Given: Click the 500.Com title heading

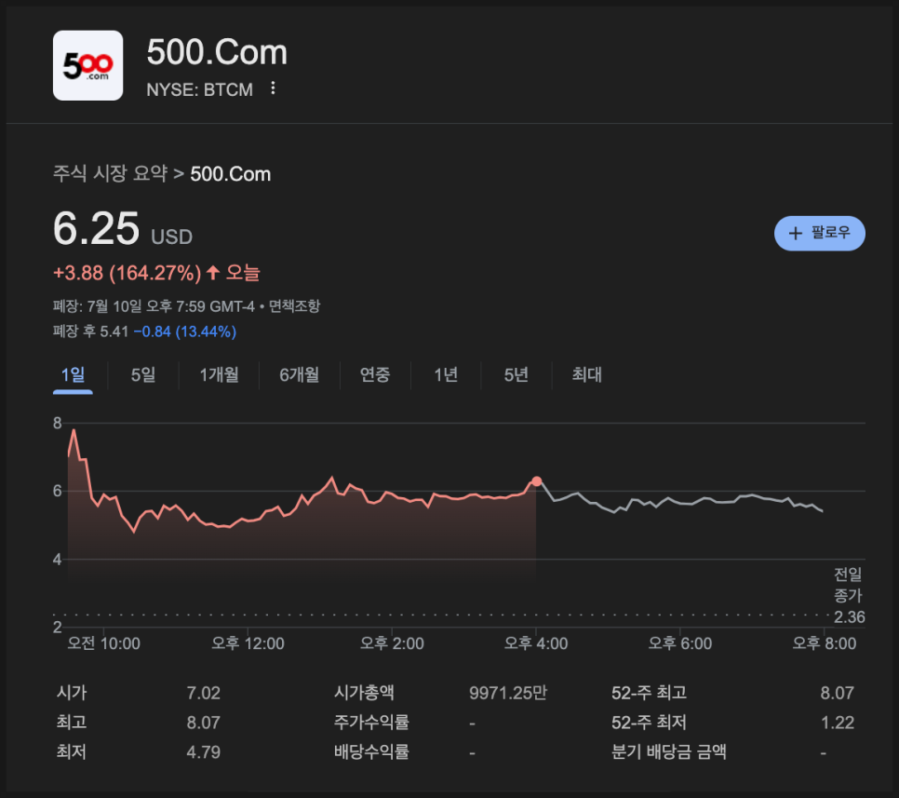Looking at the screenshot, I should [217, 52].
